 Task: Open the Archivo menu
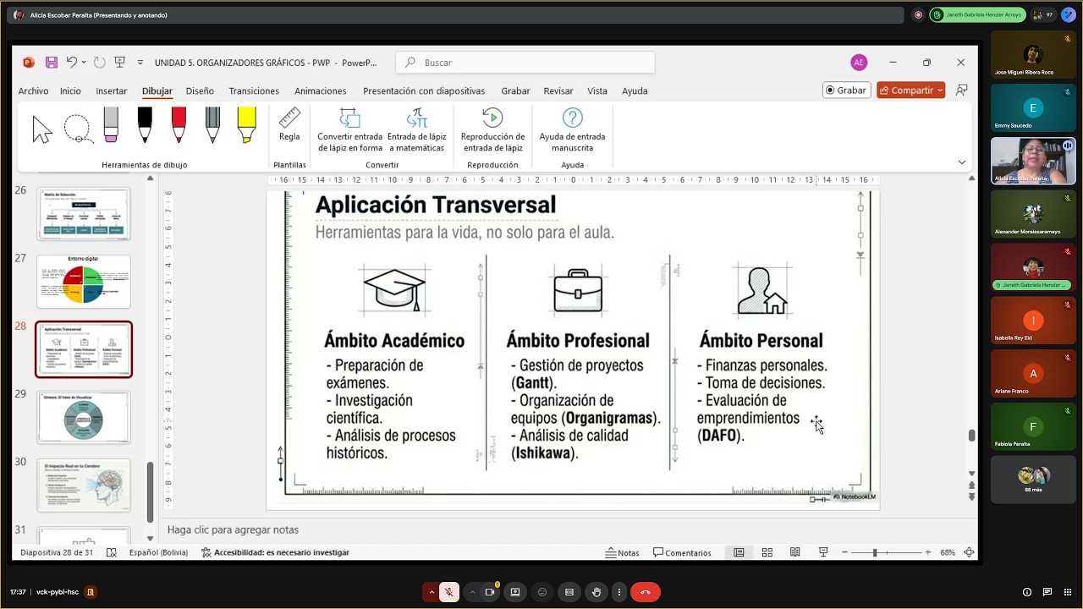(x=34, y=91)
